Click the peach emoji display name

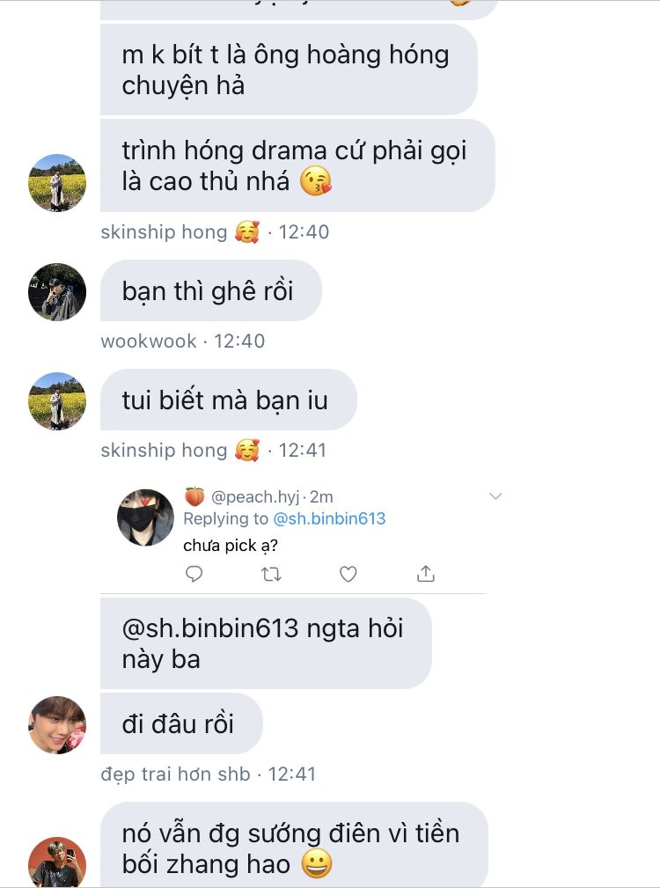coord(194,496)
